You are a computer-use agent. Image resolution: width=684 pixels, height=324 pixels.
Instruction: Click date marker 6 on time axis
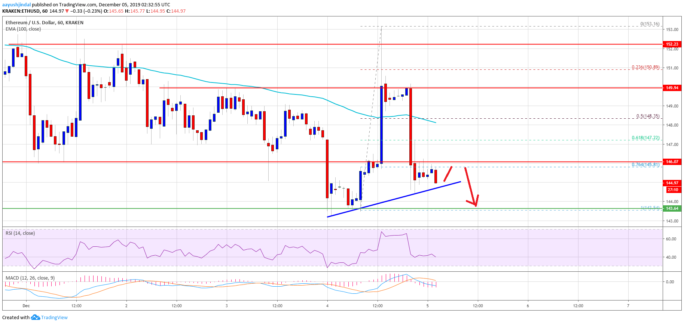528,306
